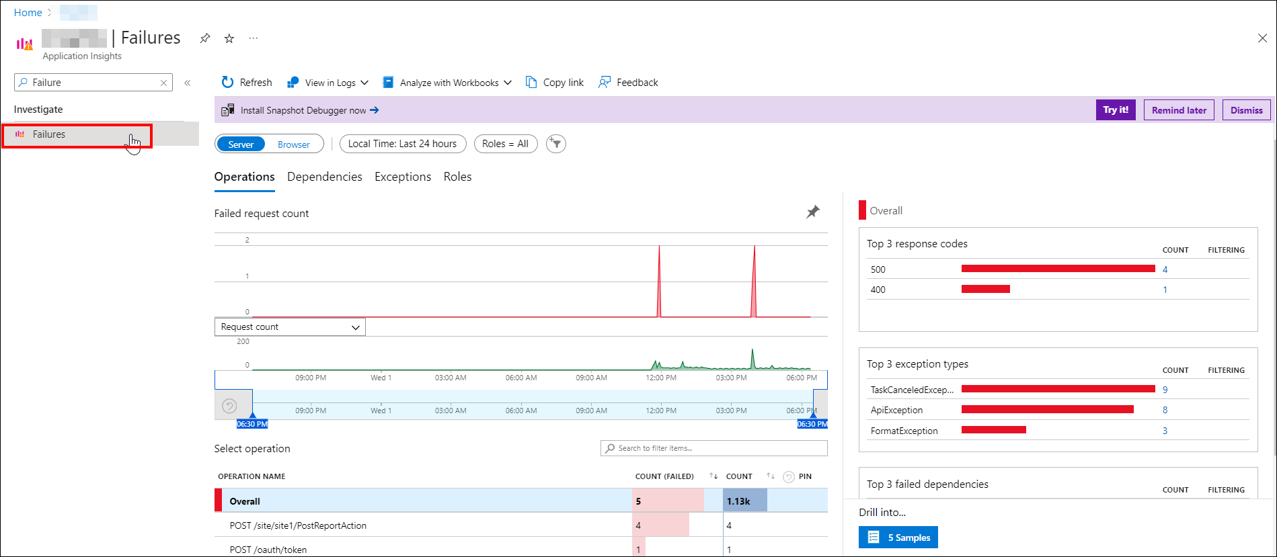Select the Exceptions tab
Image resolution: width=1277 pixels, height=557 pixels.
403,177
